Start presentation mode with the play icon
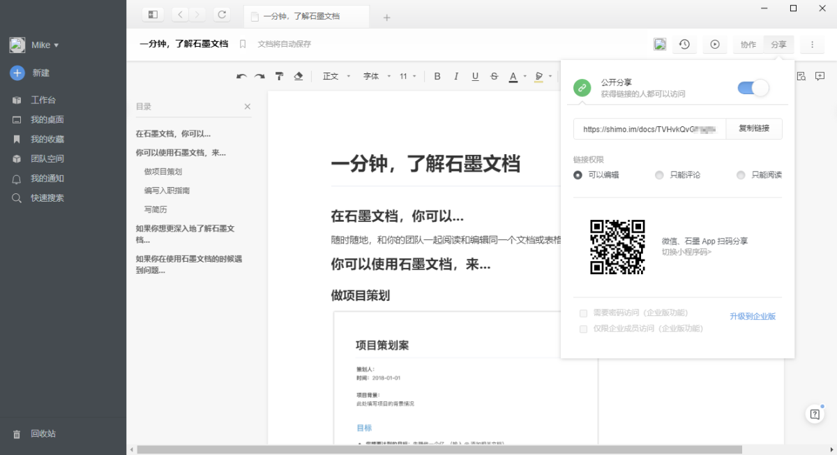Viewport: 837px width, 455px height. coord(715,44)
